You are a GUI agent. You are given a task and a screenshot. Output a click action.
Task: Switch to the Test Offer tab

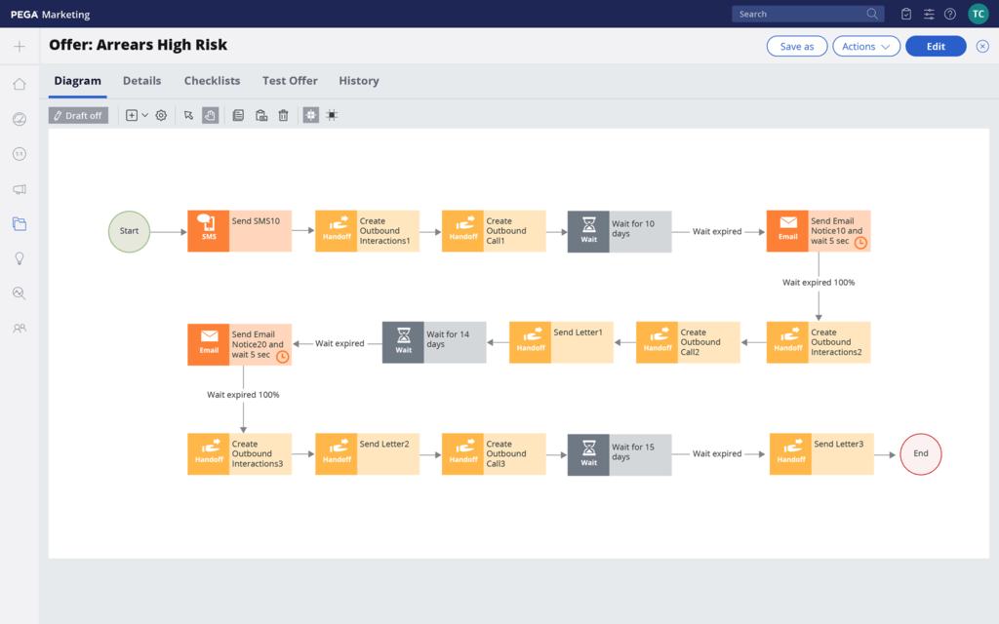coord(289,81)
